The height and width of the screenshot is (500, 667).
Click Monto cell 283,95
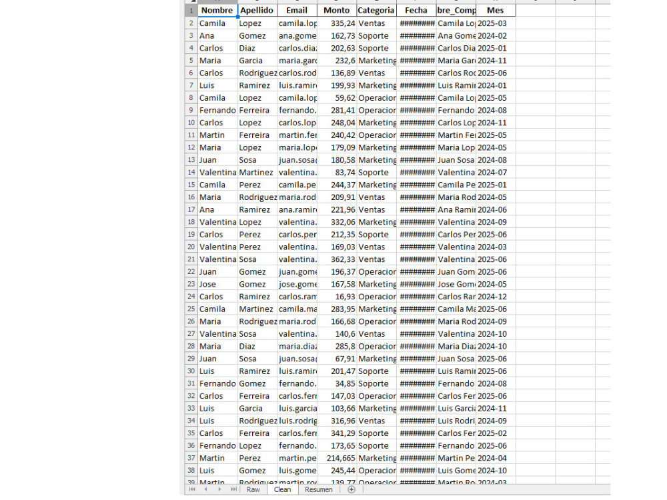(x=336, y=309)
